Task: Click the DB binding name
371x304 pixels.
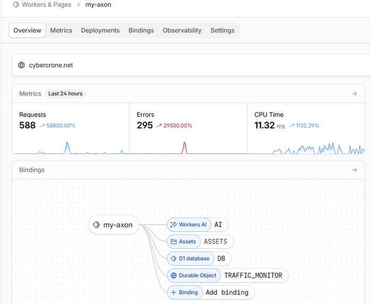Action: pyautogui.click(x=221, y=259)
